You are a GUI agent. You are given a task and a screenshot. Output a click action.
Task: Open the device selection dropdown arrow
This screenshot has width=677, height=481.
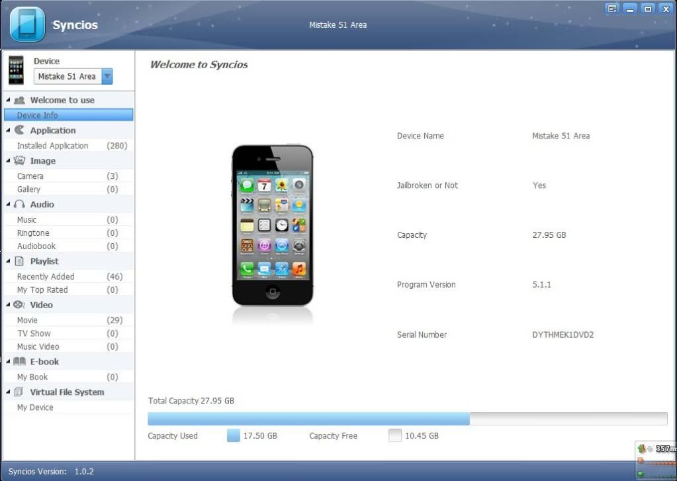coord(107,76)
